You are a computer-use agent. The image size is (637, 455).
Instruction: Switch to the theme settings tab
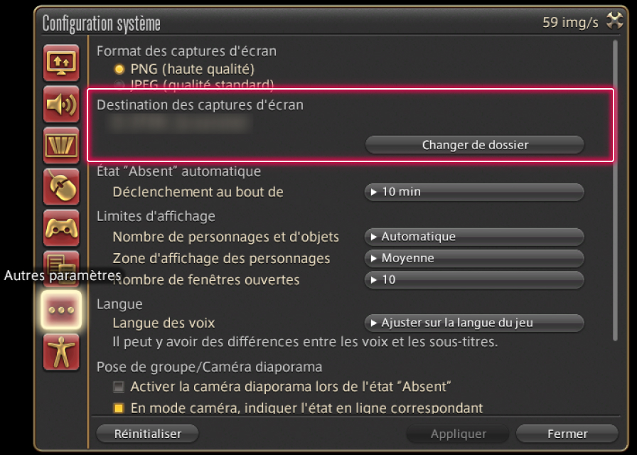(x=61, y=266)
